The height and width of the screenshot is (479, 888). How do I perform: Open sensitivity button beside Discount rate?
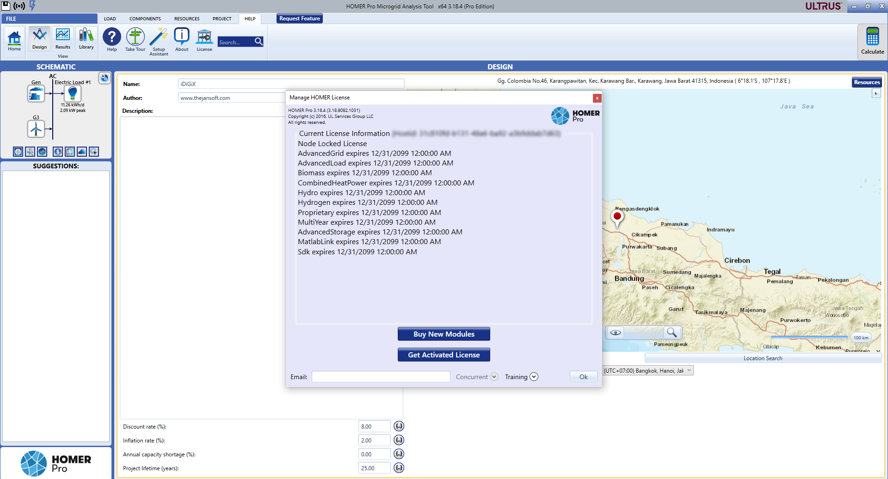tap(399, 426)
